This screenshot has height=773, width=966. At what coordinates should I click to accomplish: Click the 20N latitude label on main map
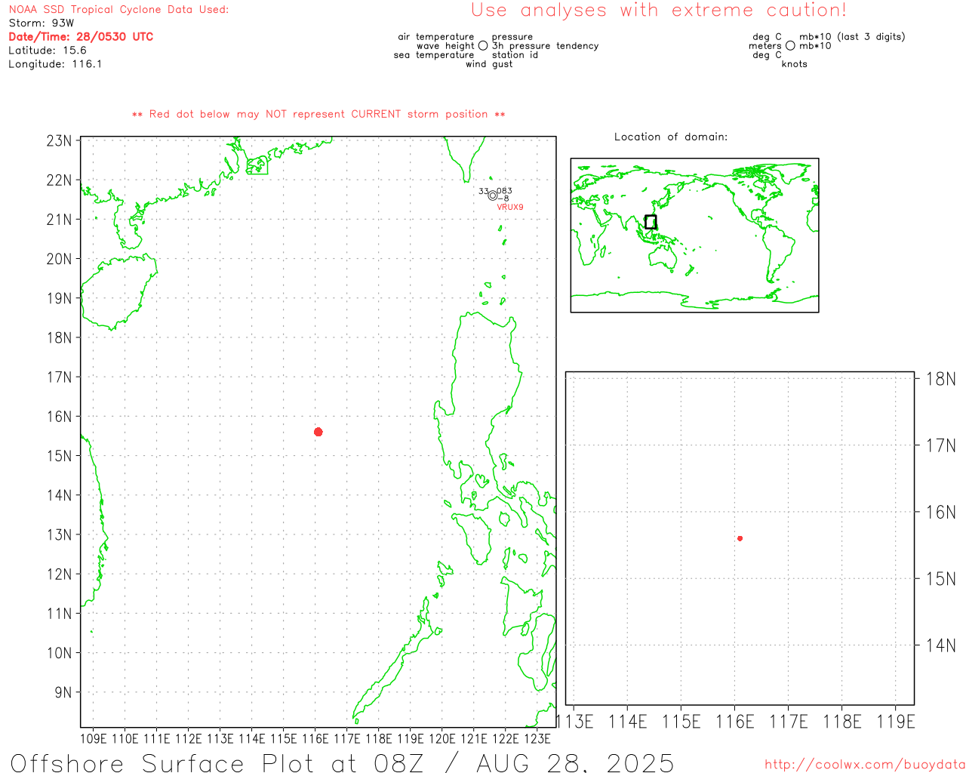pos(59,259)
